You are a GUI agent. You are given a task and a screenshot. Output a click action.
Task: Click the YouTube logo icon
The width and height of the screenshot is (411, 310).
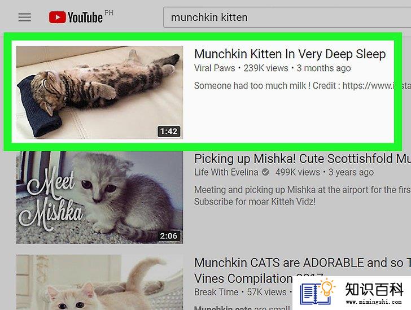(57, 18)
